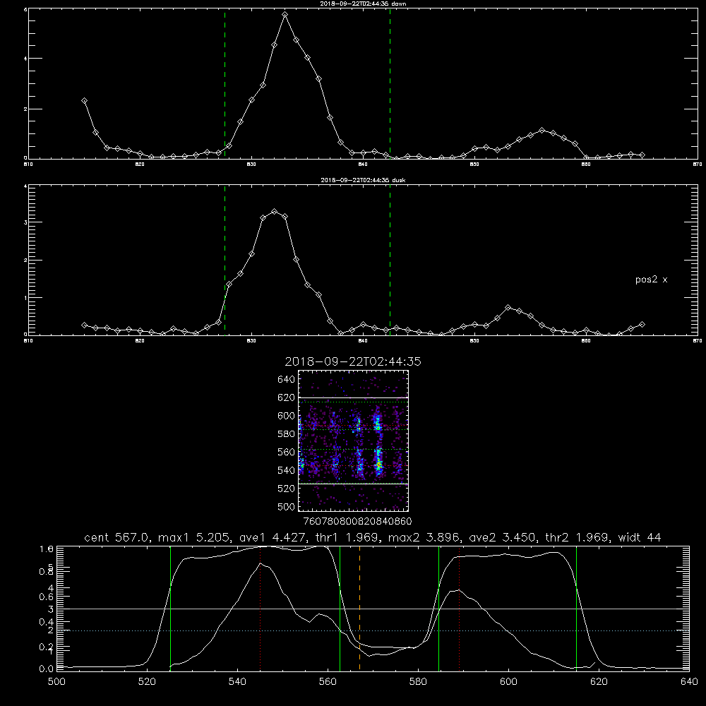Click the "1" y-axis label of the dusk plot
The width and height of the screenshot is (706, 706).
tap(25, 298)
